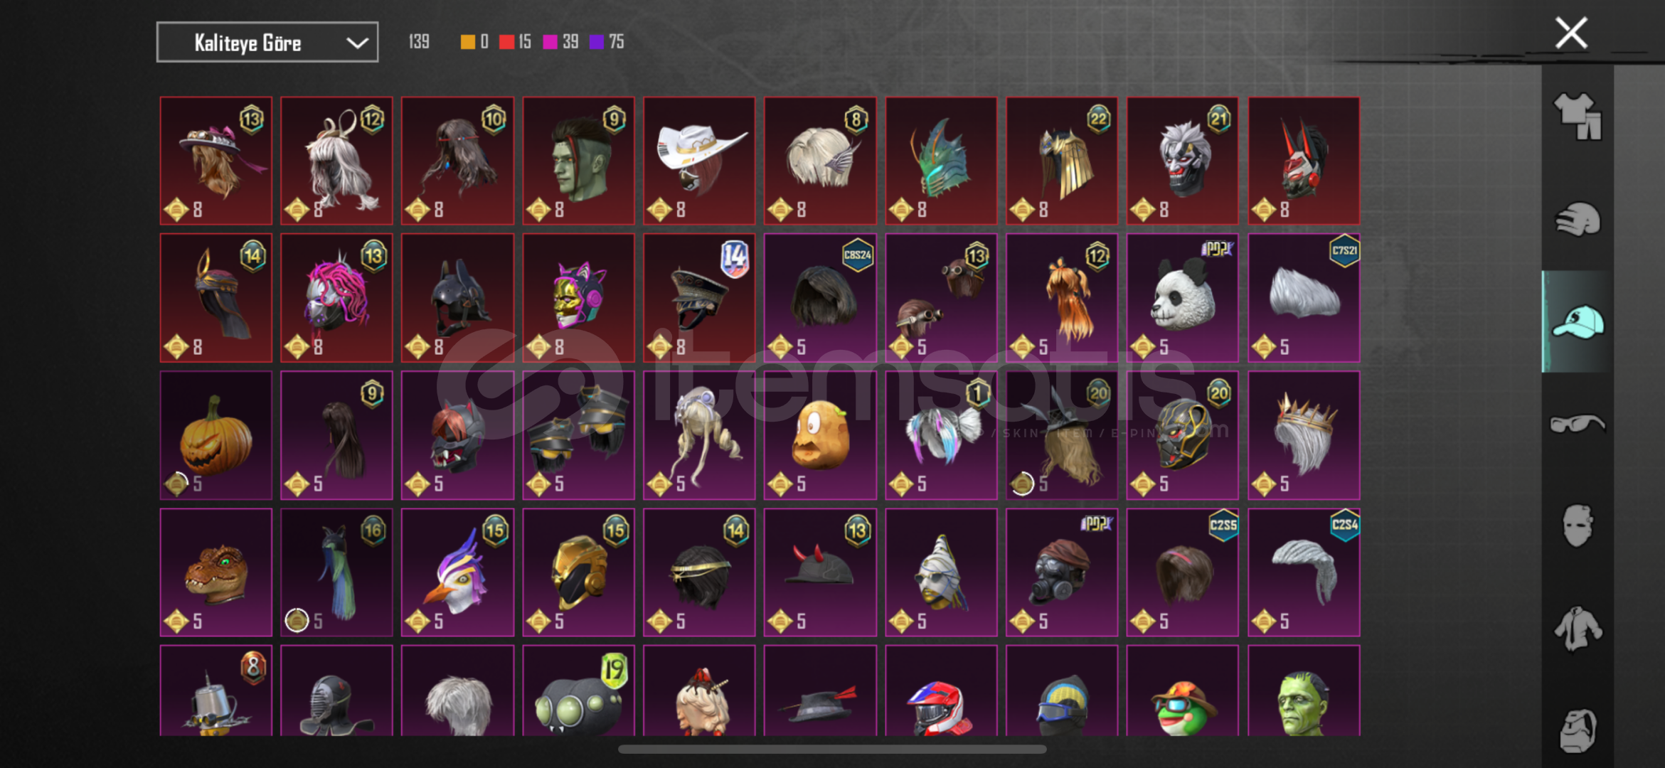This screenshot has height=768, width=1665.
Task: Select the panda head item
Action: coord(1182,298)
